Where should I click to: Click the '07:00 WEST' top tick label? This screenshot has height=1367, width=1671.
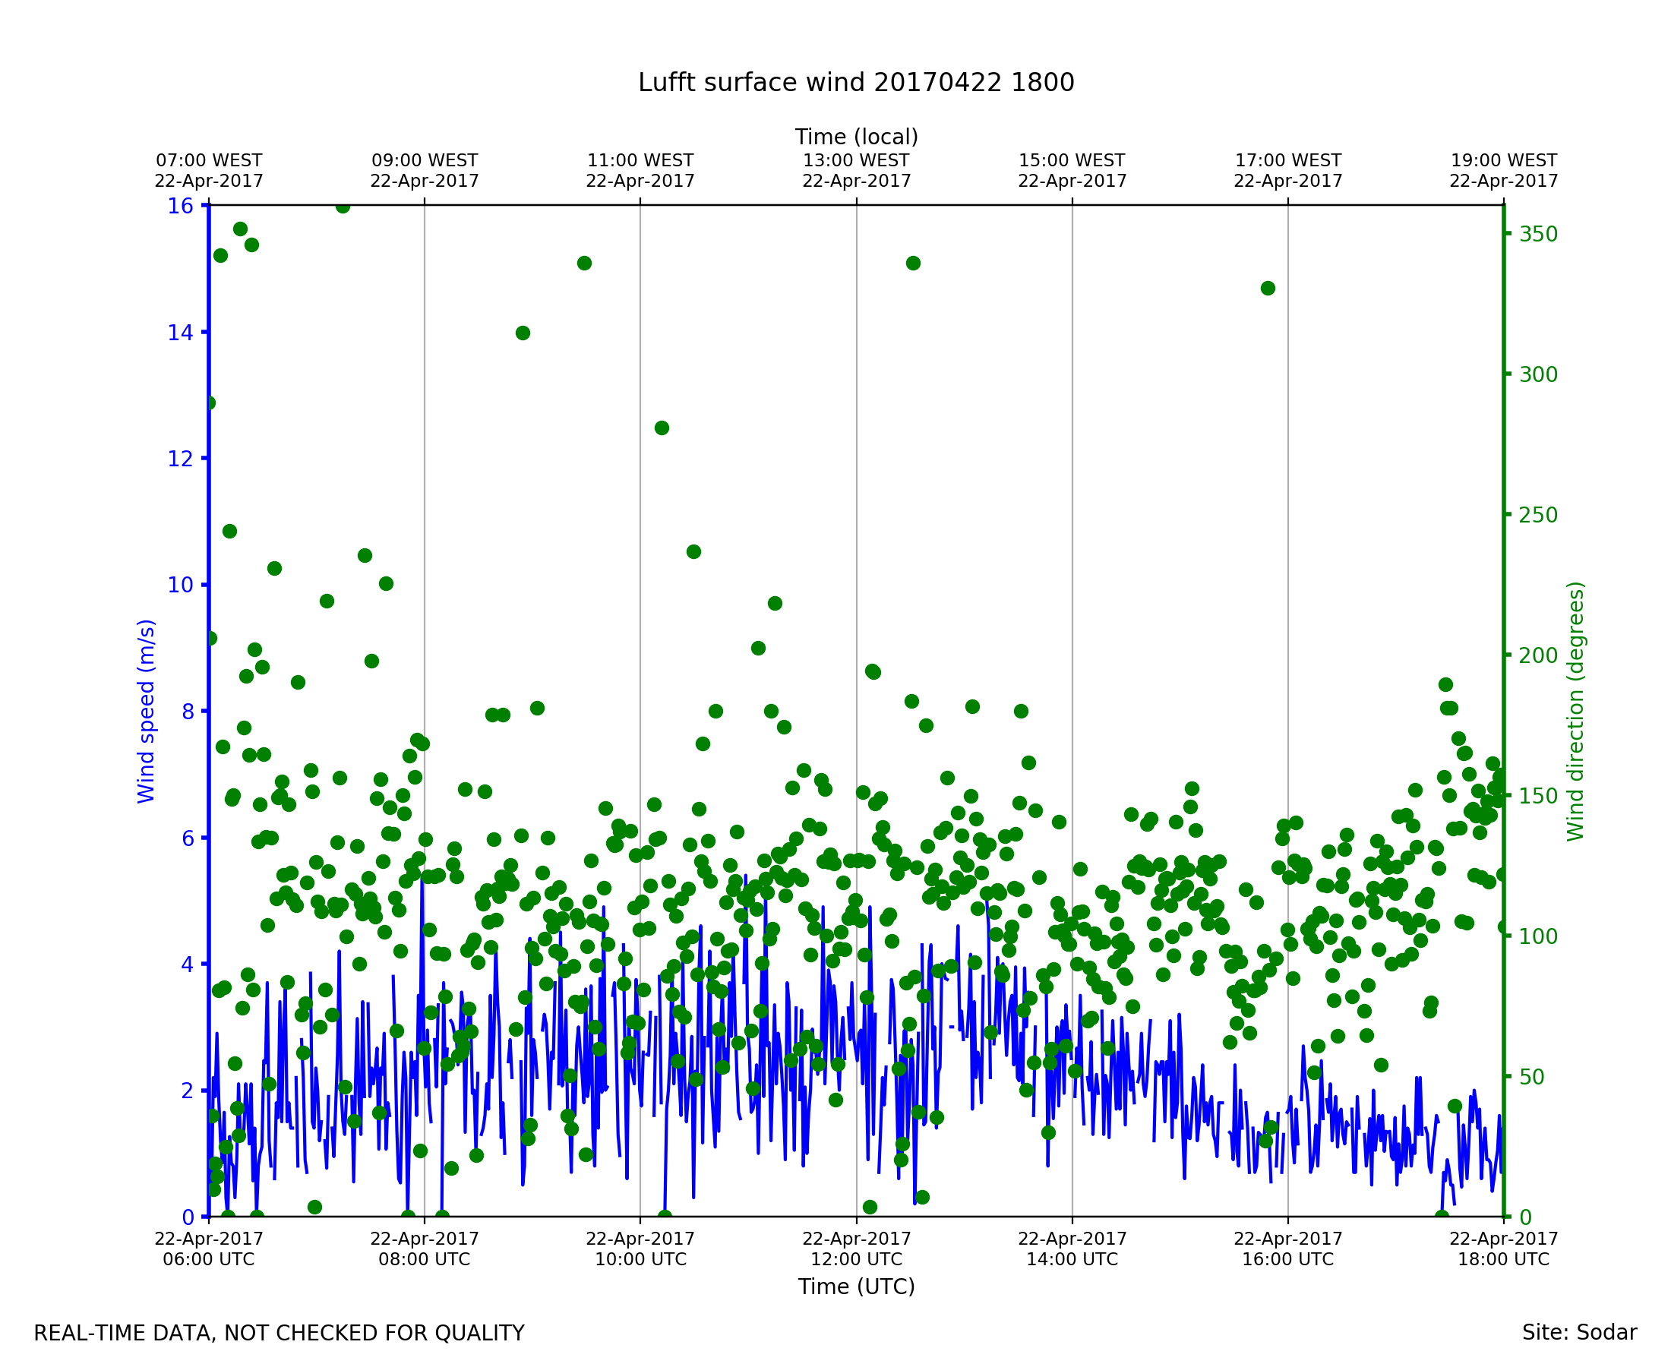pyautogui.click(x=209, y=161)
